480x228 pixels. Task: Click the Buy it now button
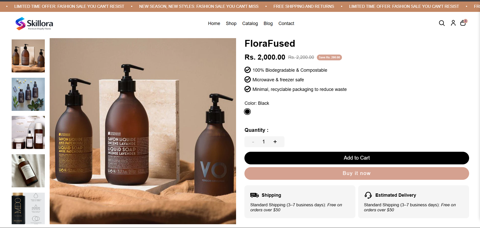pyautogui.click(x=357, y=173)
